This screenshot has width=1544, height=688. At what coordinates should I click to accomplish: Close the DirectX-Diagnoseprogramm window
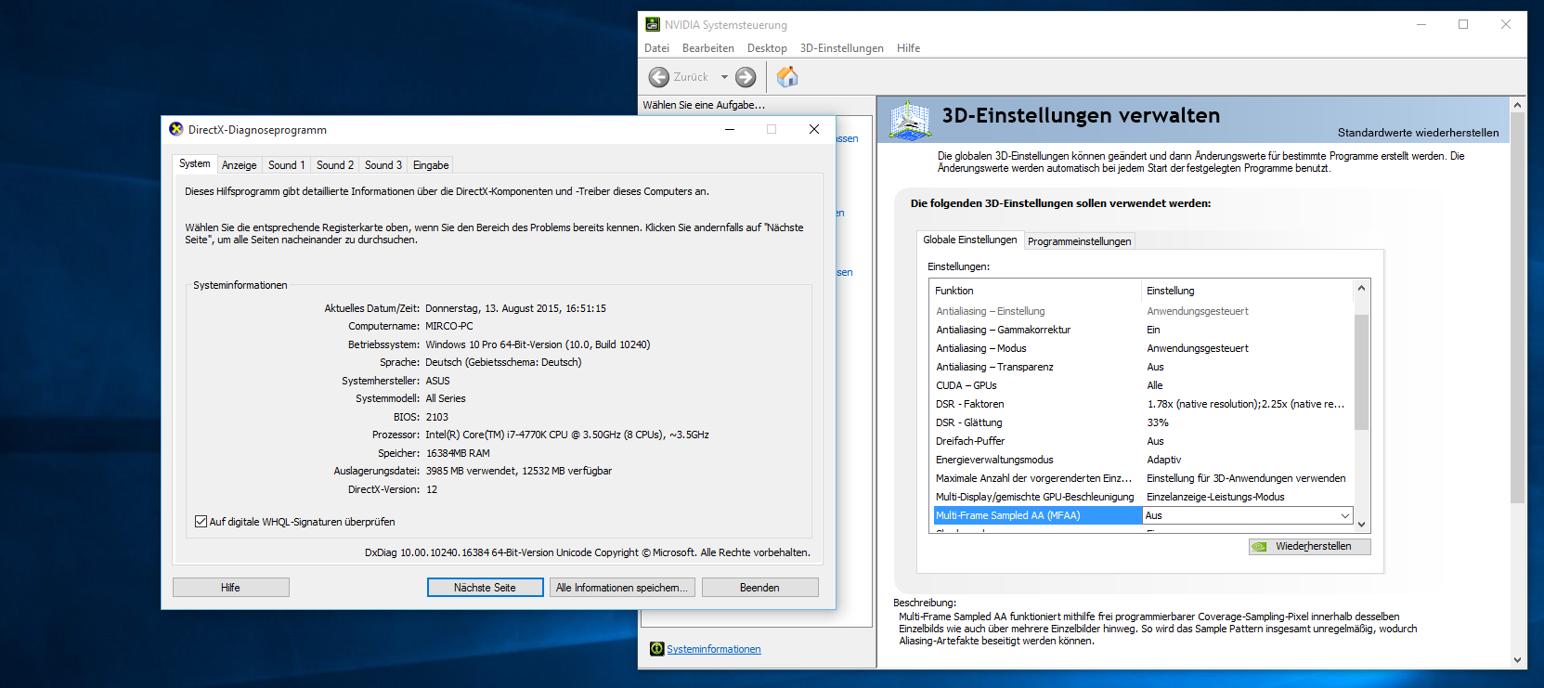814,129
